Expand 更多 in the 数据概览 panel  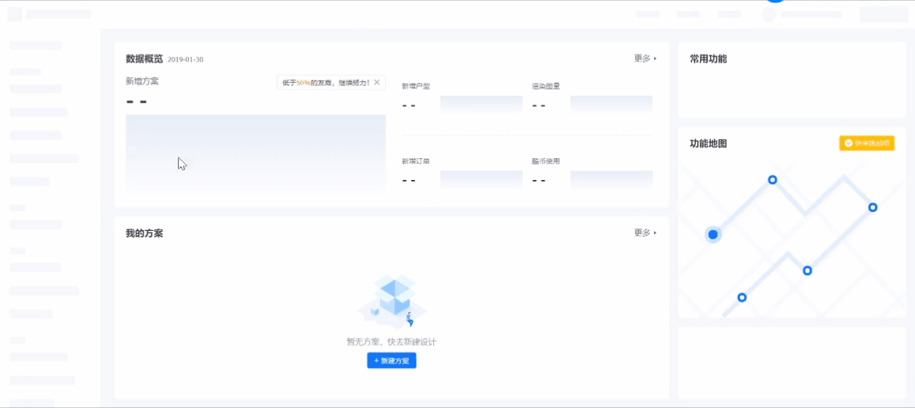[645, 58]
